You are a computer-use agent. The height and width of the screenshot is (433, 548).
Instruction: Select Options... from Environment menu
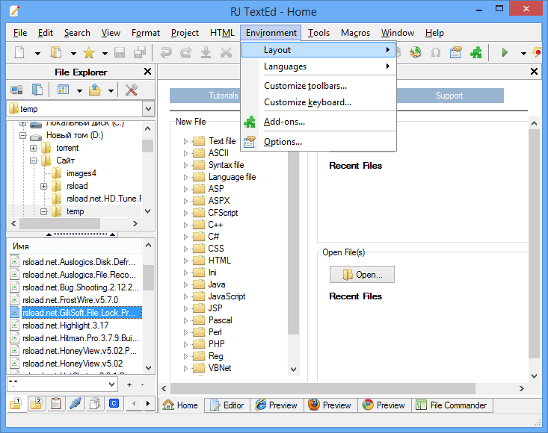[283, 142]
